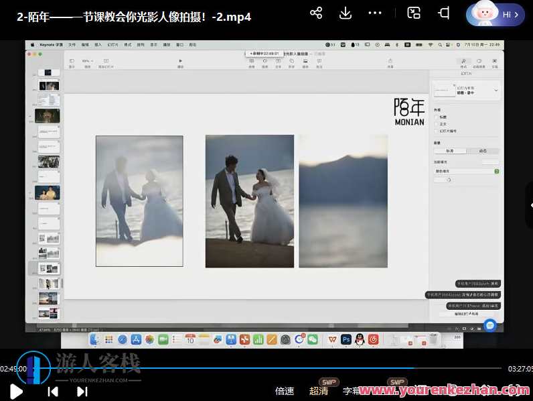Skip to the previous video
The height and width of the screenshot is (401, 533).
[53, 391]
